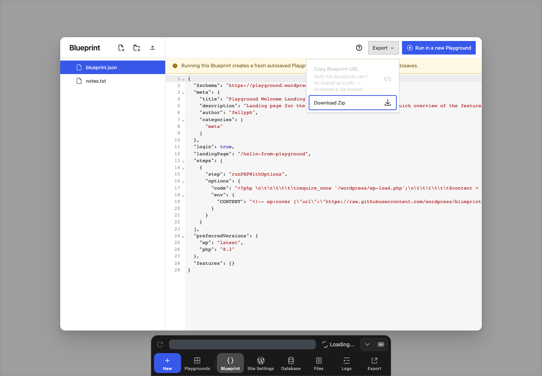Switch to the Blueprint tab
This screenshot has width=542, height=376.
point(230,363)
